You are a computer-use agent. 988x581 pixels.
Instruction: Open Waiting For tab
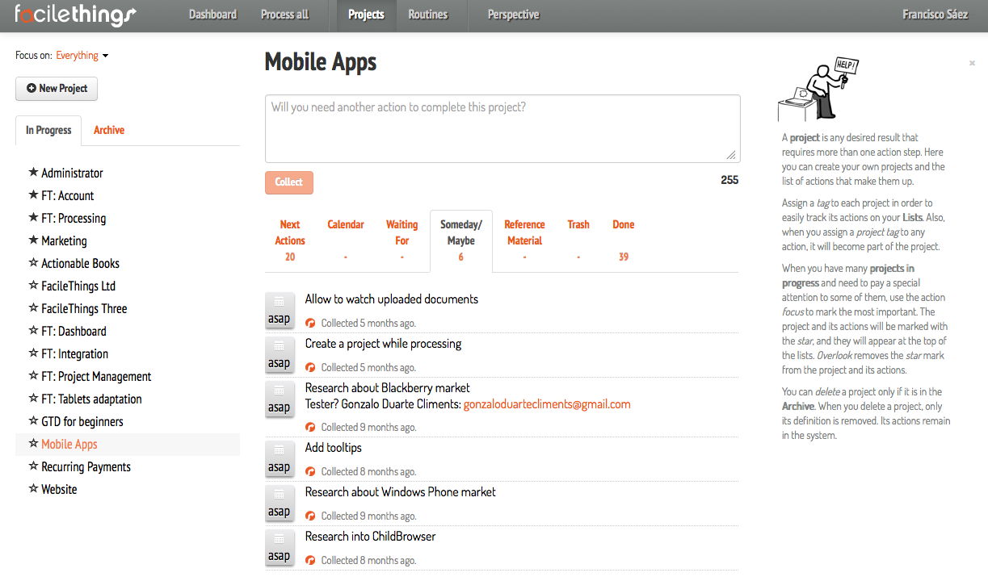pos(402,240)
